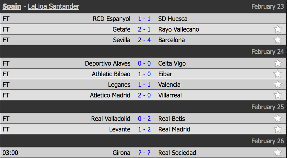
Task: Open the Spain country link
Action: (x=12, y=7)
